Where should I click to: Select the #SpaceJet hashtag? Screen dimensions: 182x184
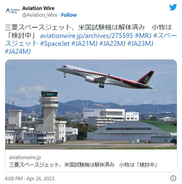(55, 44)
